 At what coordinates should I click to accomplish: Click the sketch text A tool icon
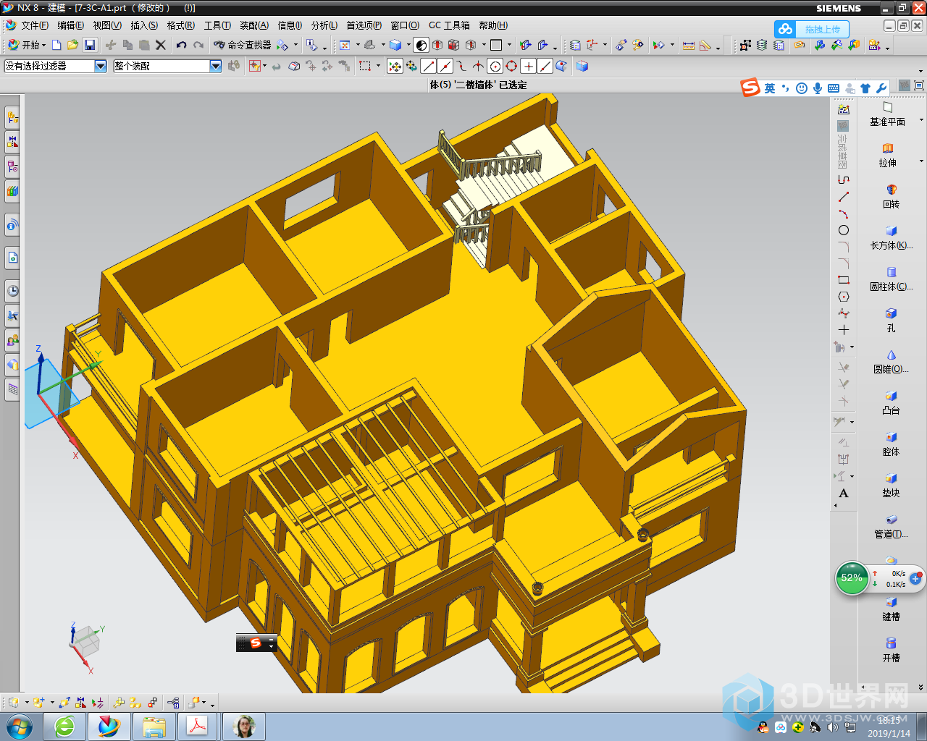(x=844, y=494)
